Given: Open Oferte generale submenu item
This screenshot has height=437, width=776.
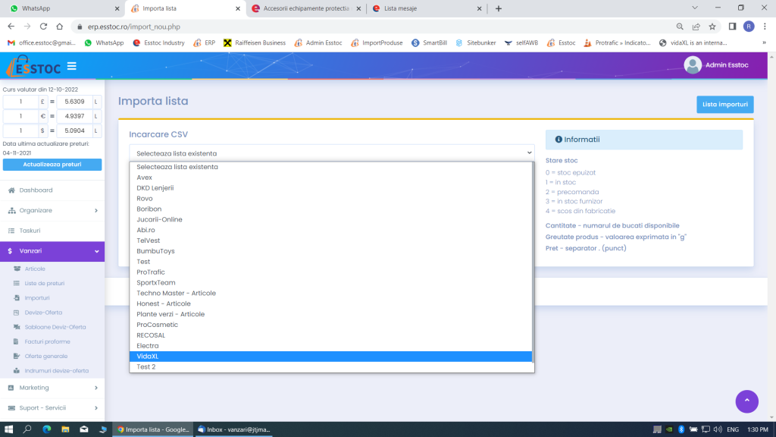Looking at the screenshot, I should pyautogui.click(x=45, y=357).
